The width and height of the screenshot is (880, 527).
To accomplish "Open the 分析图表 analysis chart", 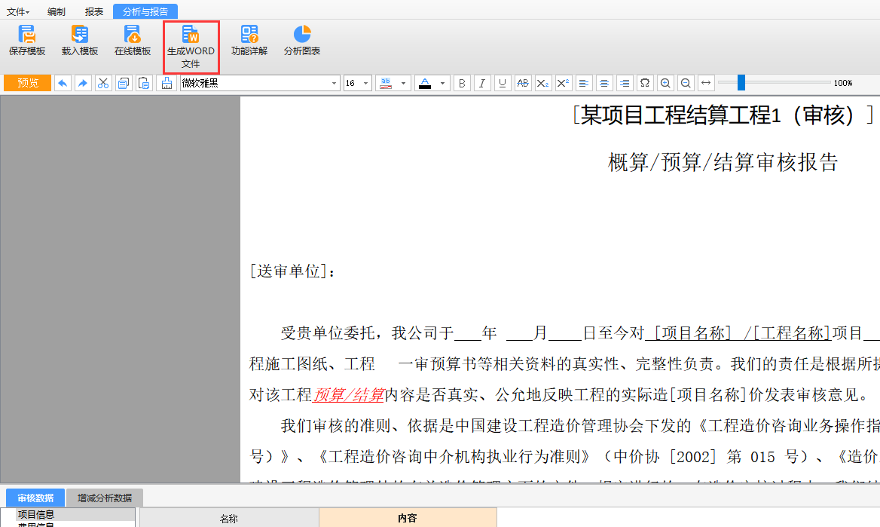I will coord(302,41).
